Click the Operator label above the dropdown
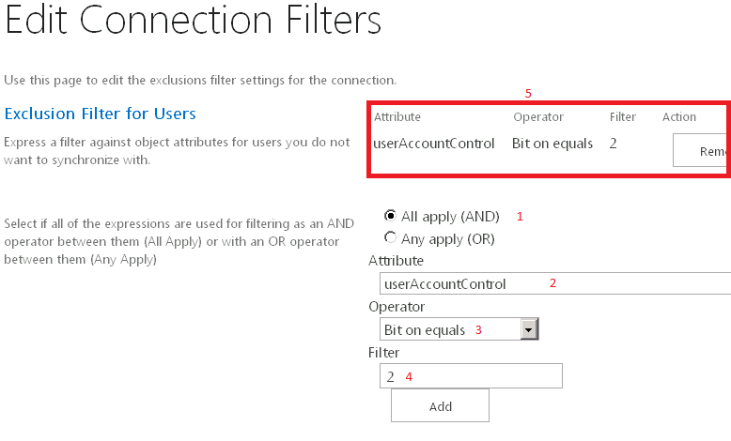This screenshot has width=731, height=441. [397, 307]
